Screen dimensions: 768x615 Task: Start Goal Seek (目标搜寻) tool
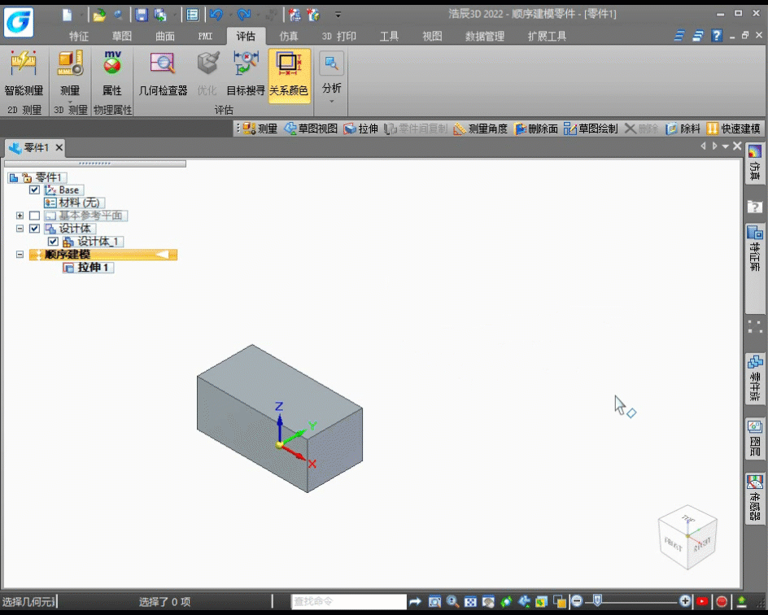click(246, 73)
